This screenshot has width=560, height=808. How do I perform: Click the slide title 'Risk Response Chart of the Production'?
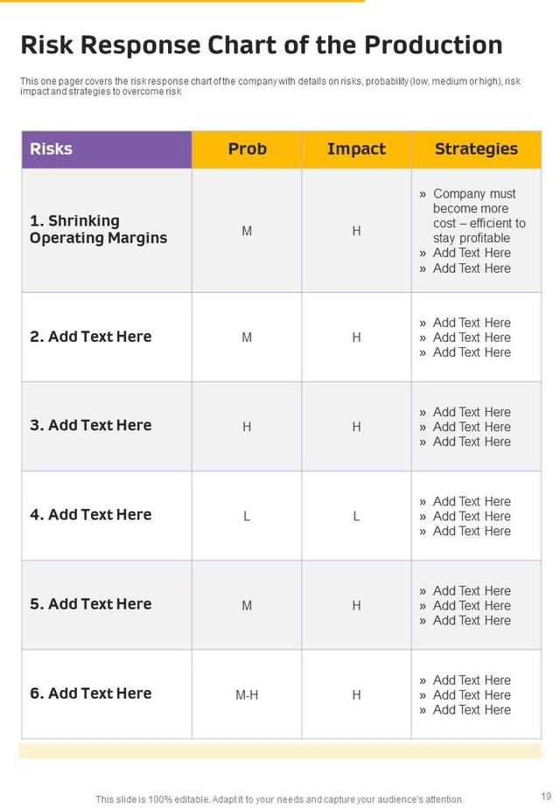pos(261,45)
